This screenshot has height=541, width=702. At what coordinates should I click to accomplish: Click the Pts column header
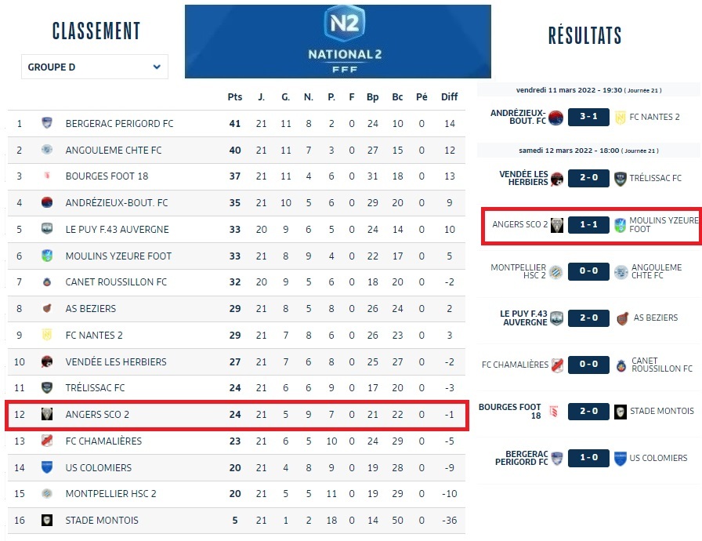235,97
